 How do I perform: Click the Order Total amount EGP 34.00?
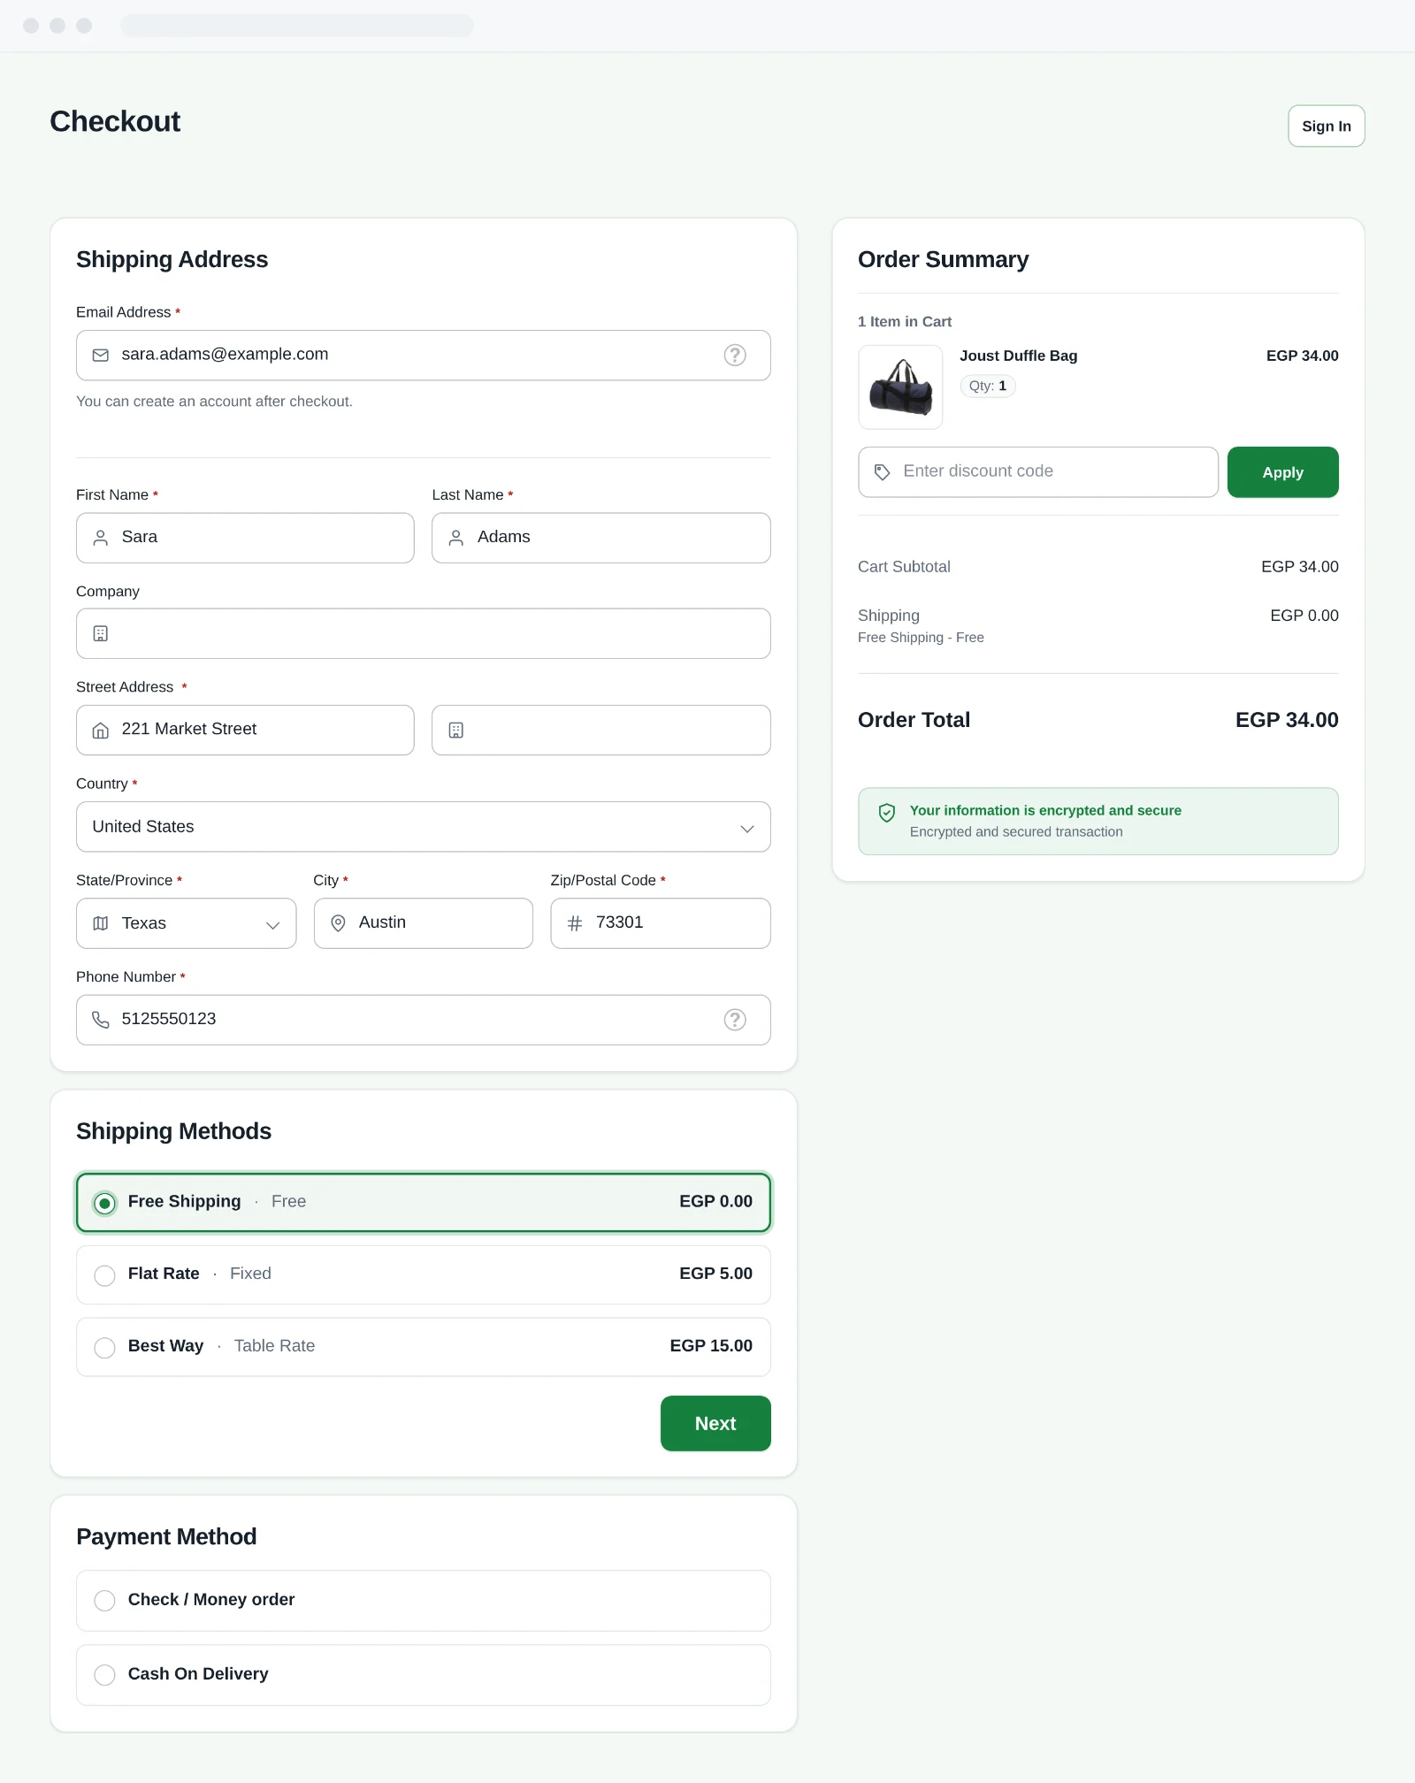click(1287, 720)
